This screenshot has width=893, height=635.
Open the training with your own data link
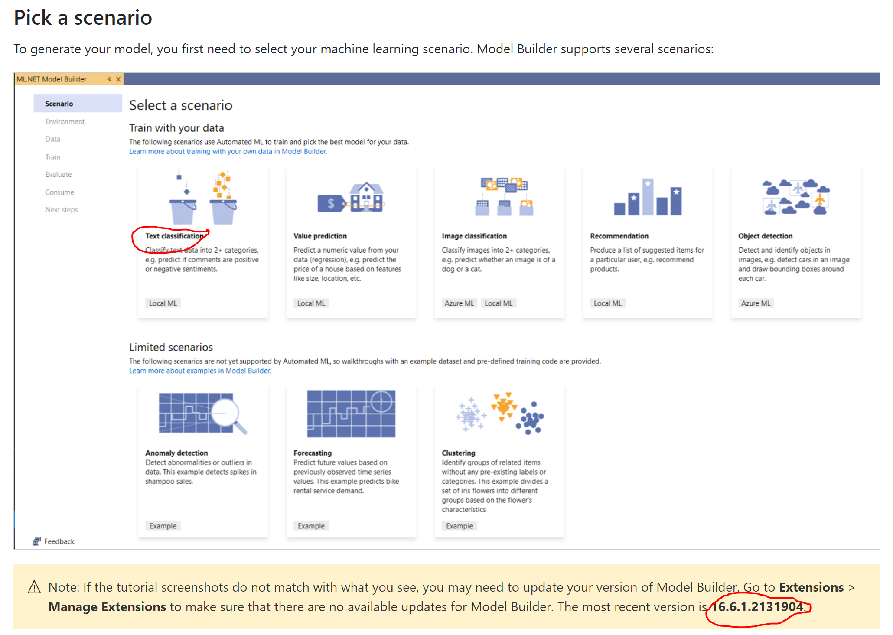(227, 151)
